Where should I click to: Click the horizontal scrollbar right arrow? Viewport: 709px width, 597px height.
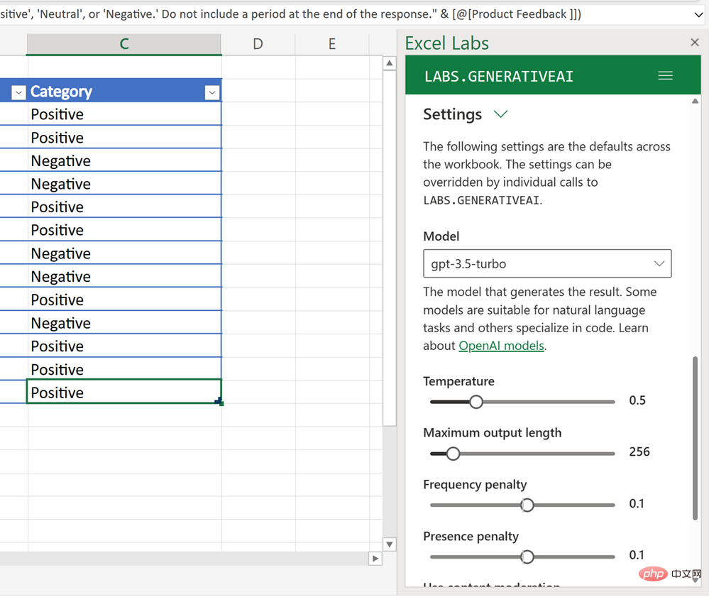[x=375, y=559]
